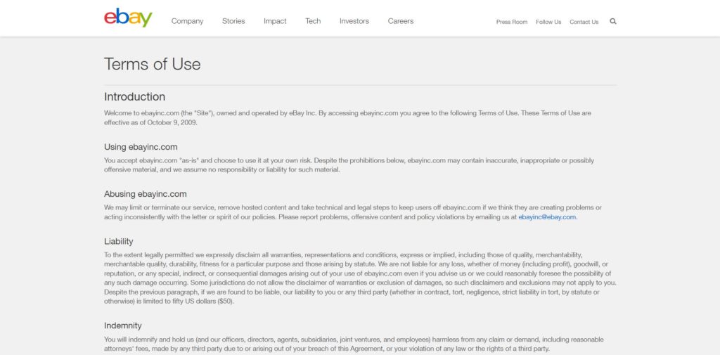Open the Investors page
Image resolution: width=720 pixels, height=355 pixels.
pyautogui.click(x=354, y=21)
